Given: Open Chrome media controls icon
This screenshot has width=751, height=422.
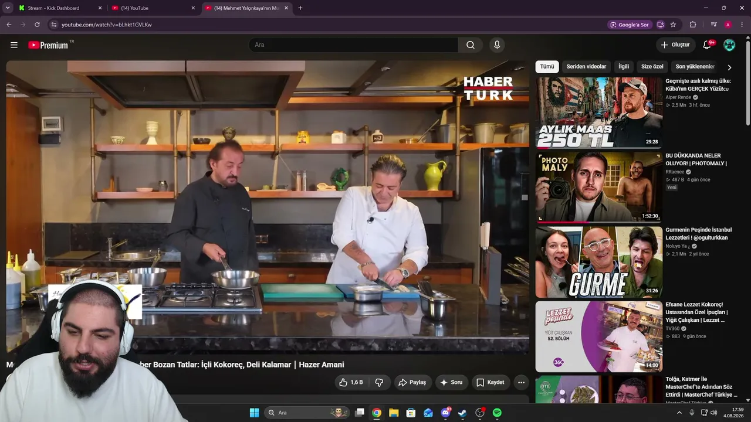Looking at the screenshot, I should click(714, 25).
